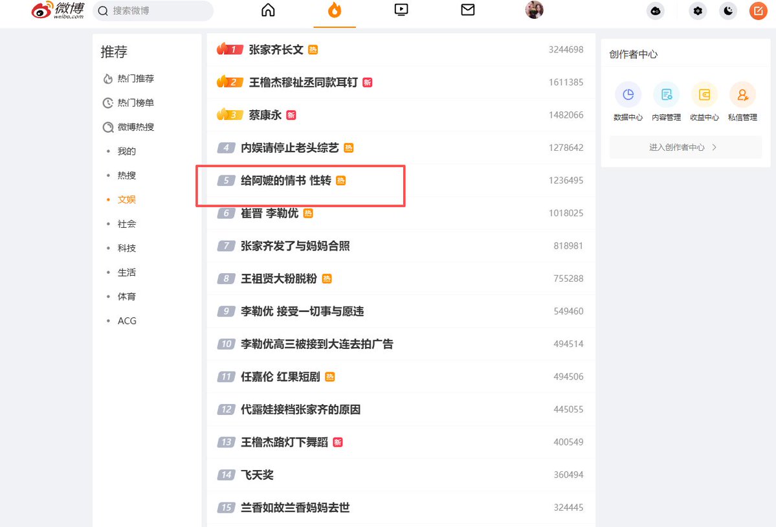Click the user avatar photo
The image size is (776, 527).
535,10
